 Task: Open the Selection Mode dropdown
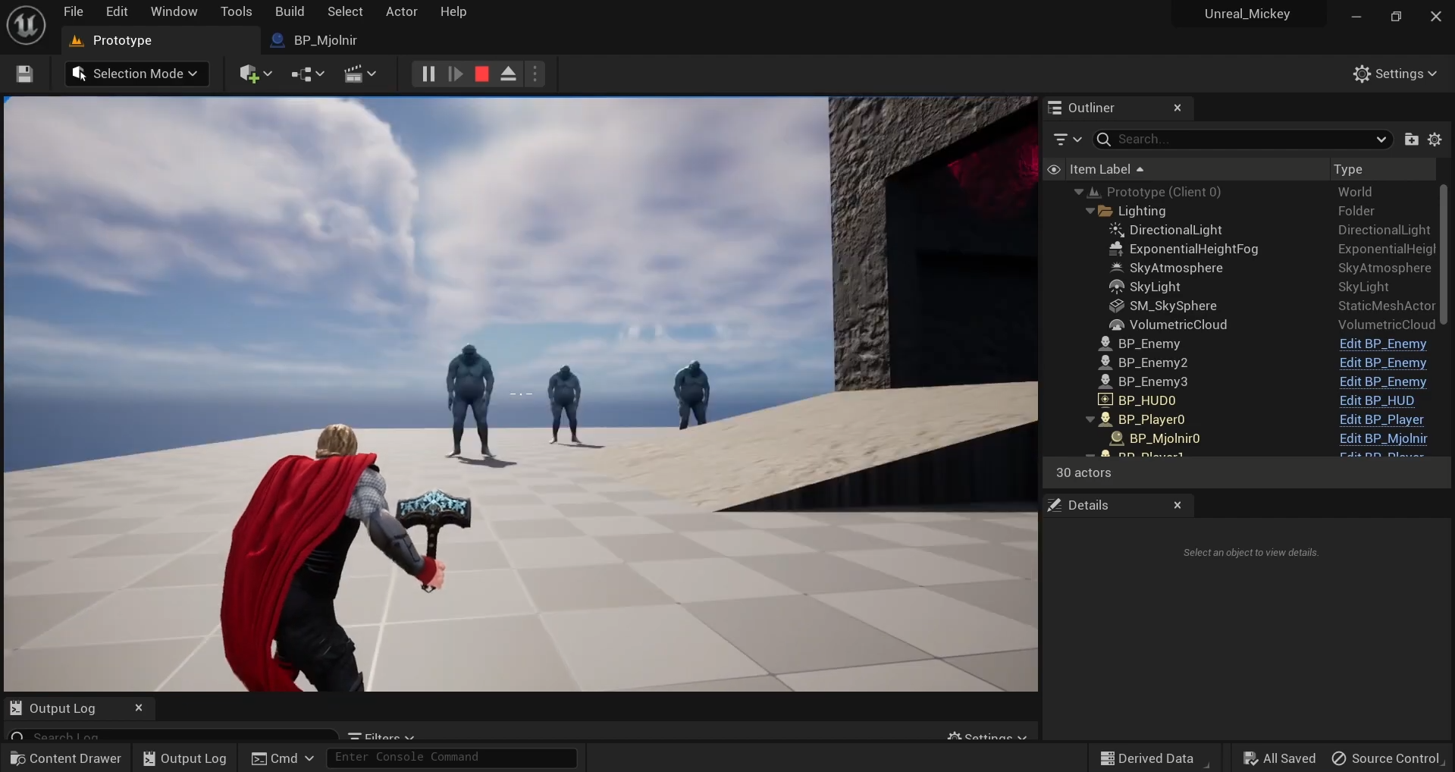137,74
